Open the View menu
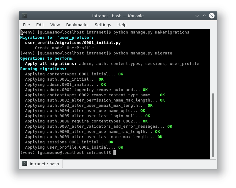Viewport: 236px width, 188px height. click(x=55, y=25)
